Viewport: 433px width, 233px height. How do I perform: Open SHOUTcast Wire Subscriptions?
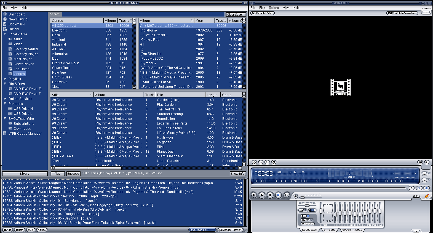pos(24,124)
